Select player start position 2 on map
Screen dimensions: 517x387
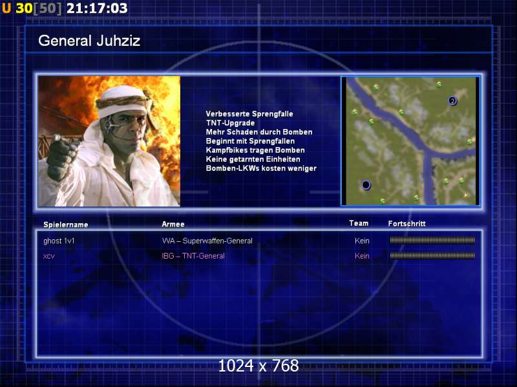[x=452, y=101]
